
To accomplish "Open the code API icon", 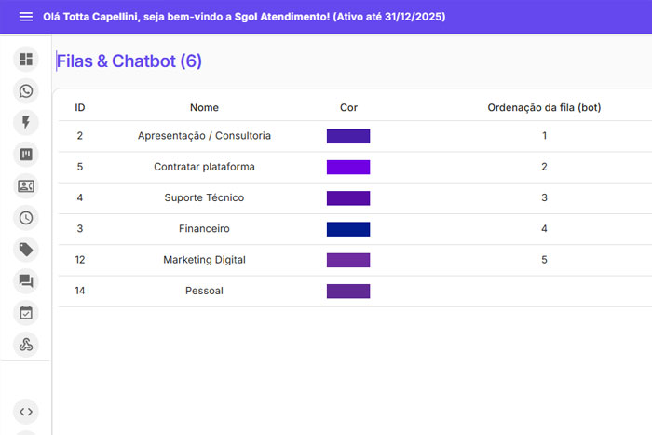I will tap(26, 411).
